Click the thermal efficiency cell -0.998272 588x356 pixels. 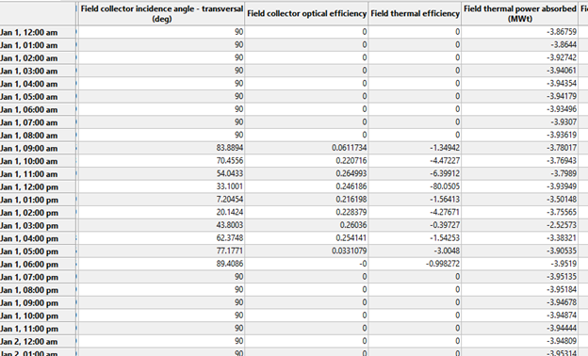415,264
